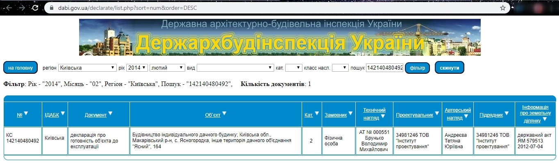The height and width of the screenshot is (163, 559).
Task: Click the Андреєва Тетяна Юріївна cell
Action: 458,140
